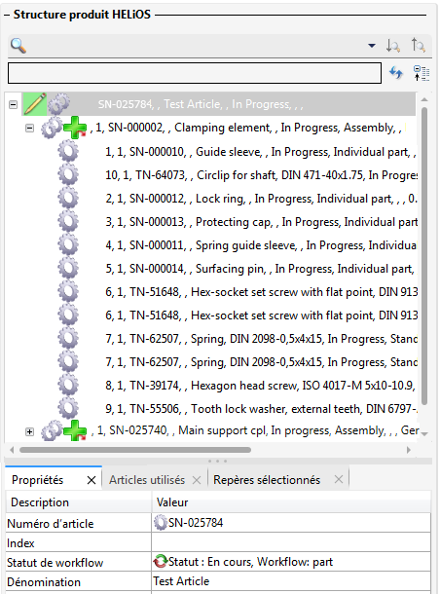Image resolution: width=440 pixels, height=594 pixels.
Task: Collapse the SN-000002 Clamping element node
Action: (x=29, y=128)
